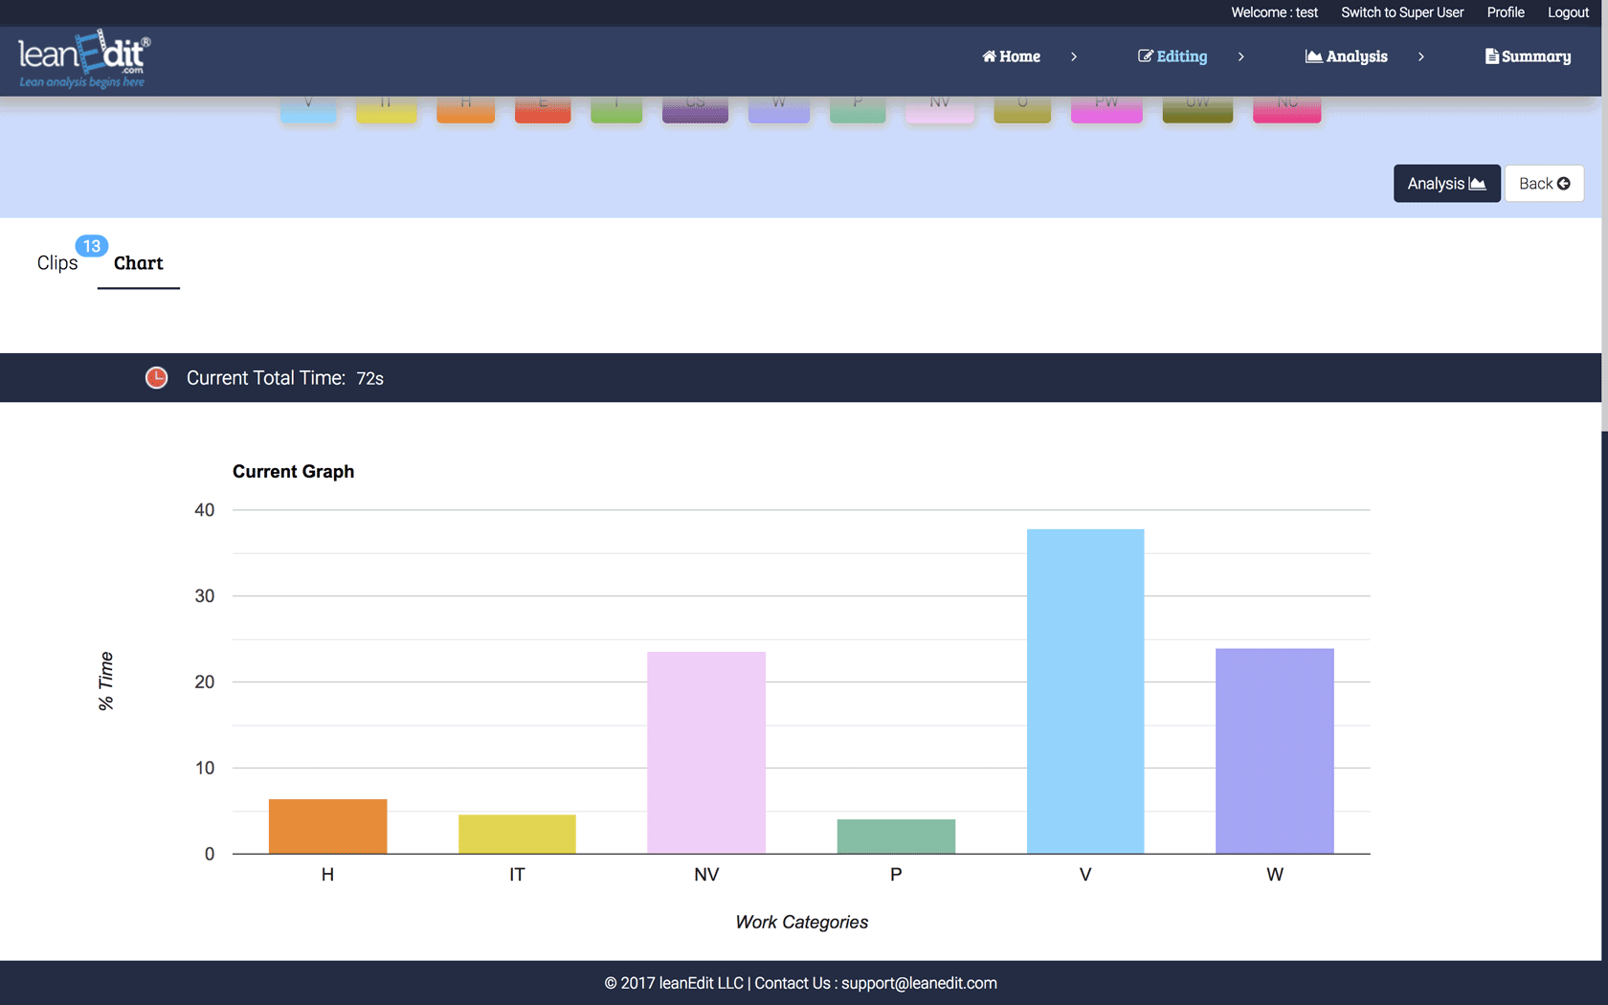Select the dark olive UW category chip
This screenshot has width=1608, height=1005.
(1197, 108)
